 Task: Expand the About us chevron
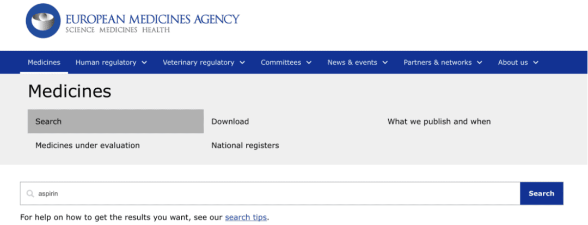536,63
